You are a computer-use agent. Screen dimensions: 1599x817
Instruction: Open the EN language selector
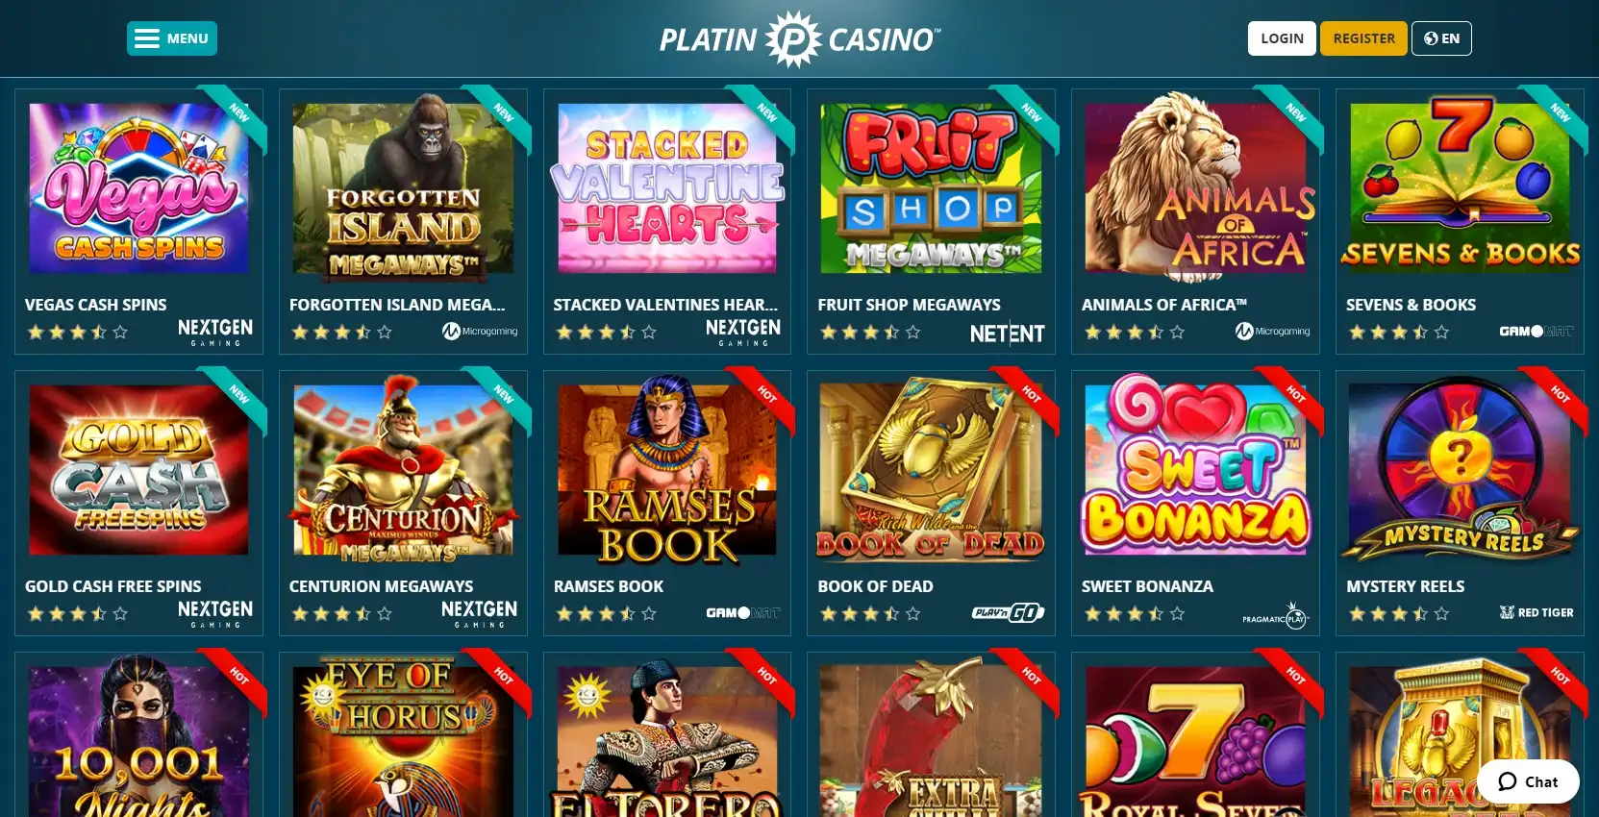point(1441,38)
